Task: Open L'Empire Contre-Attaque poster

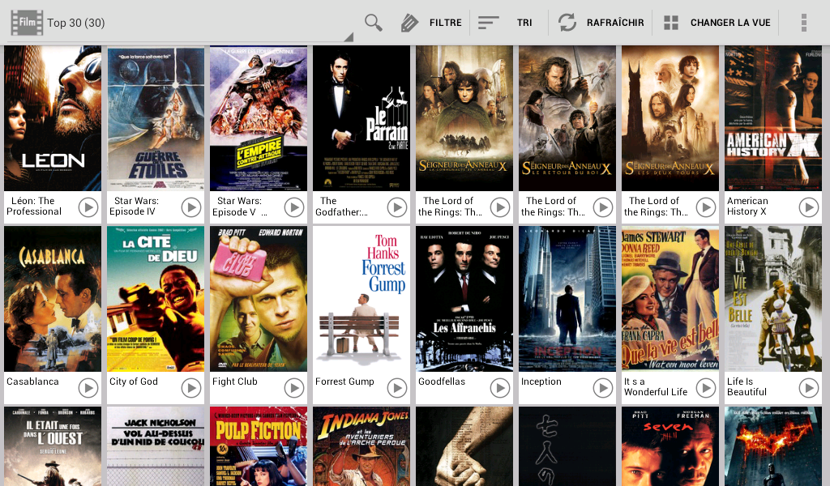Action: (x=259, y=118)
